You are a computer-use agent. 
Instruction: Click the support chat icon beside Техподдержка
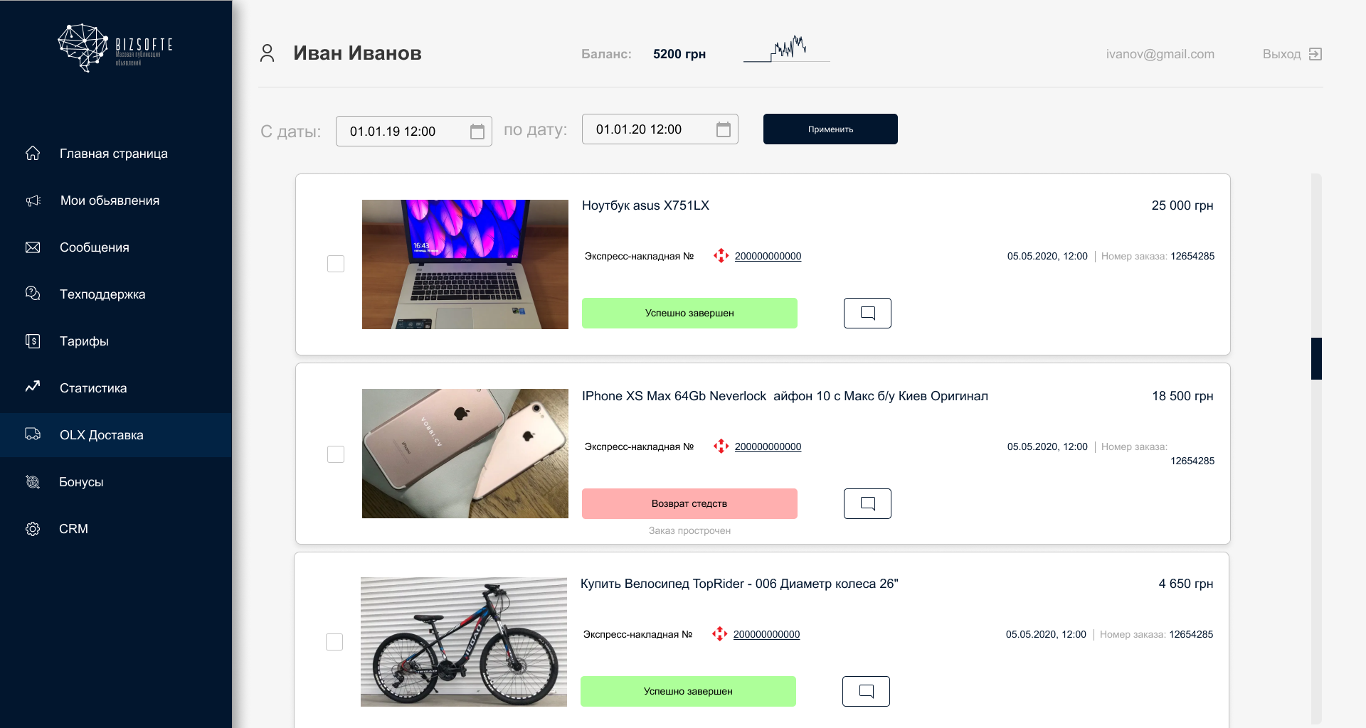33,294
